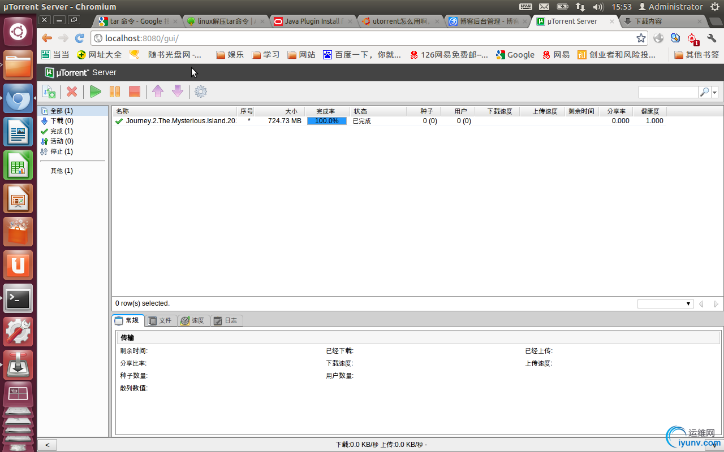
Task: Switch to the 常规 tab
Action: [127, 320]
